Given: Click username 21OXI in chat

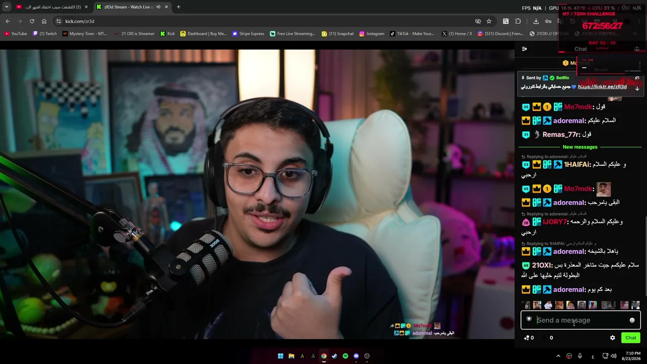Looking at the screenshot, I should click(541, 265).
